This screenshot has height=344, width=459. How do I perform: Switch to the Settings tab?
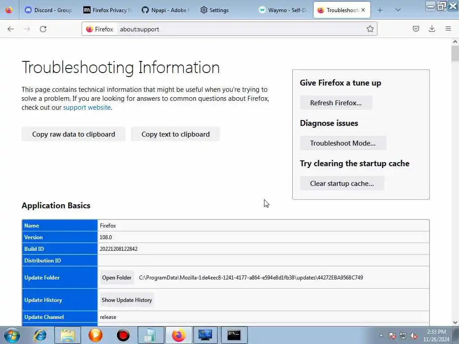tap(224, 10)
